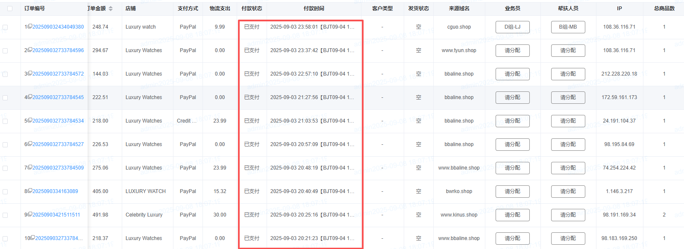Click 请分配 under 业务员 for row 2
Viewport: 684px width, 249px height.
[512, 50]
